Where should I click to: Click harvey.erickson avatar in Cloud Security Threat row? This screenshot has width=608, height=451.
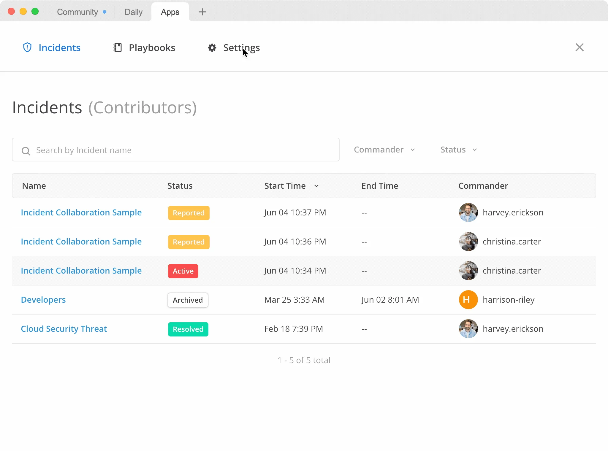pos(468,329)
